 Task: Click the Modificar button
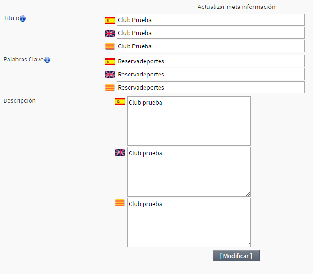pos(236,255)
